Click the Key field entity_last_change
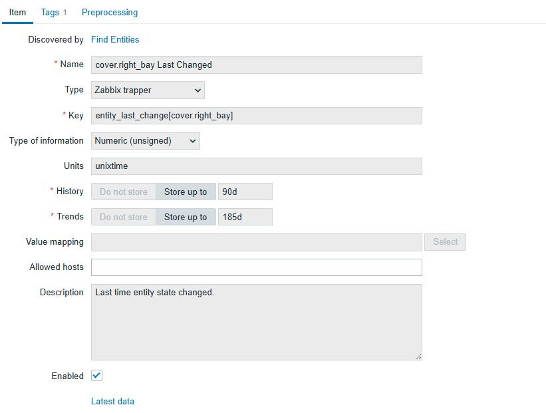 pos(256,116)
